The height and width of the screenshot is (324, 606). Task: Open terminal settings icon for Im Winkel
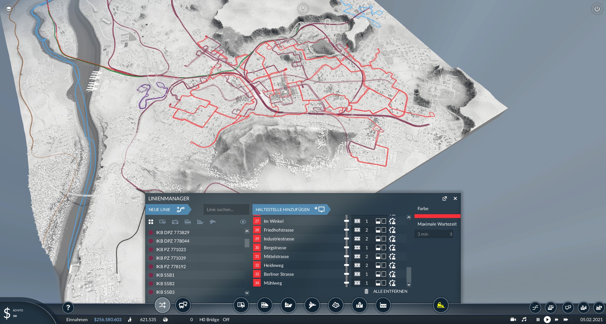pos(392,221)
